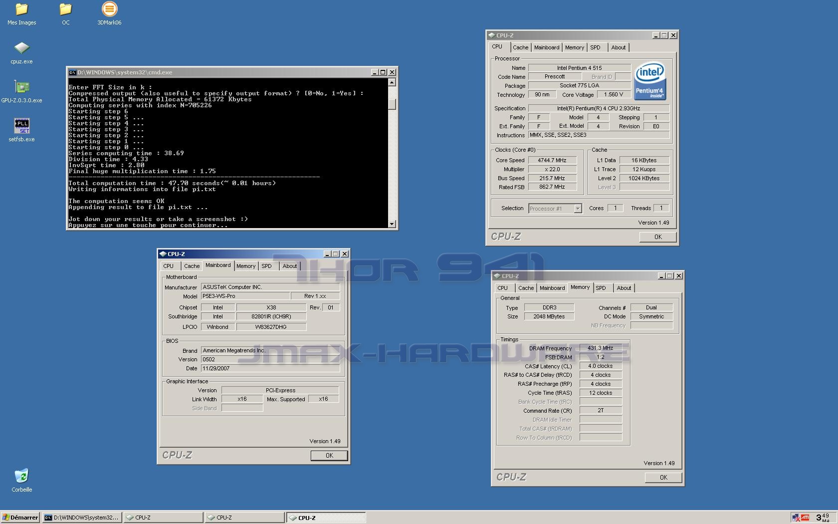Click the taskbar clock
Viewport: 838px width, 524px height.
823,518
